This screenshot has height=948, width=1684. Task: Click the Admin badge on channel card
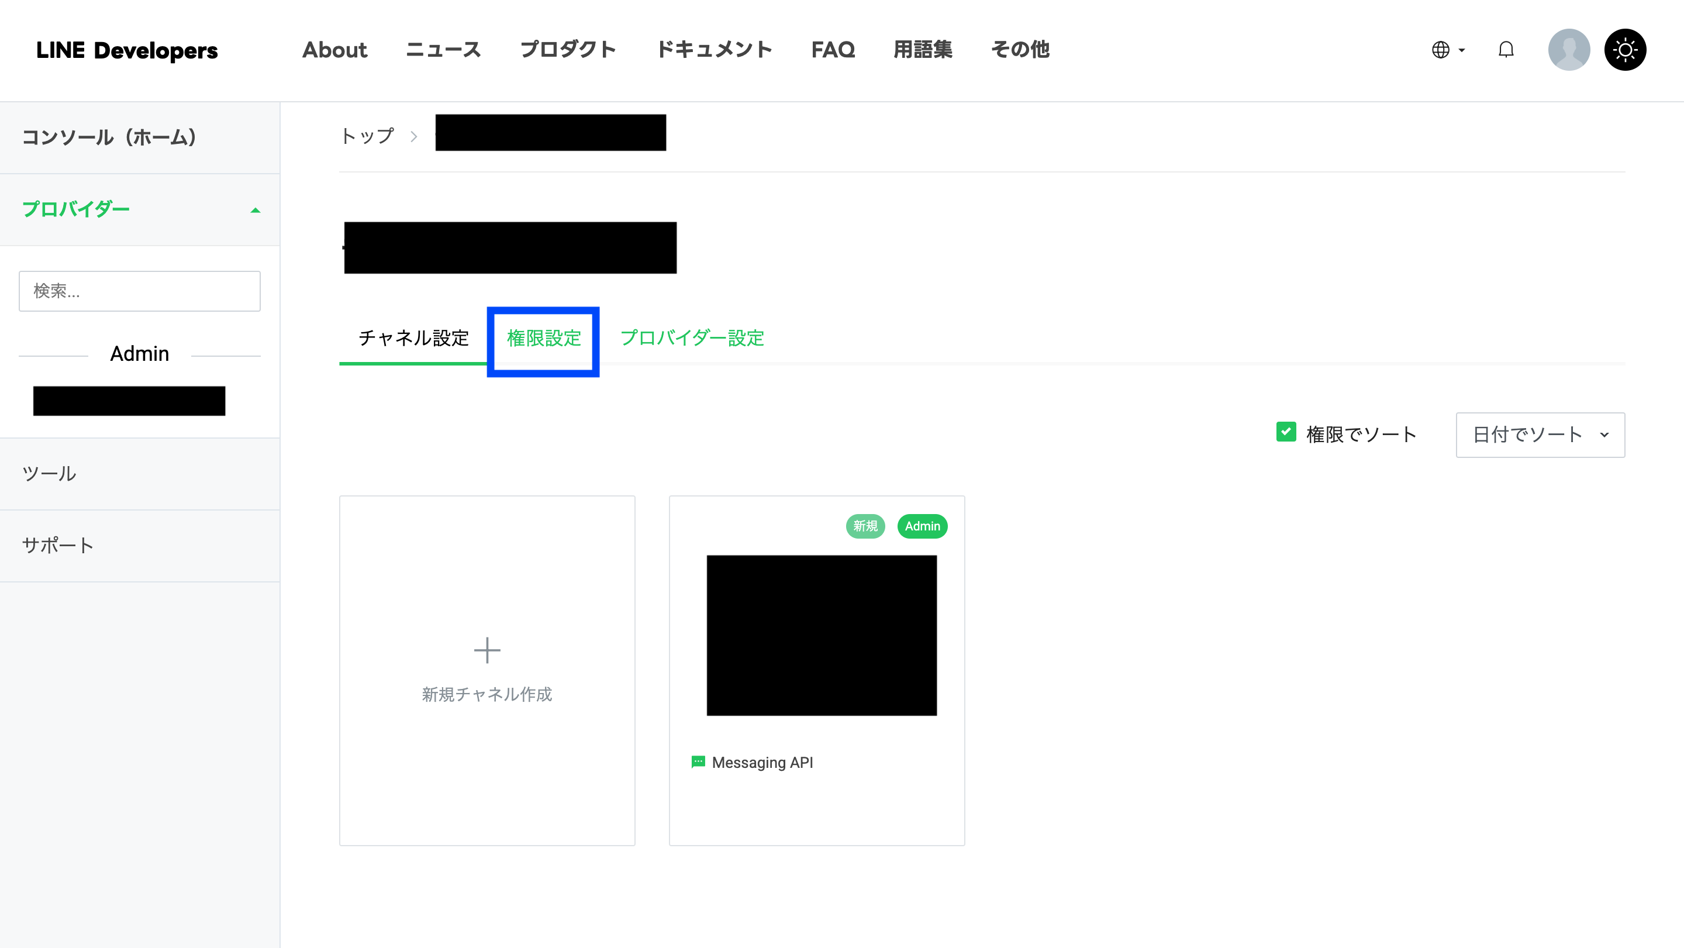922,526
